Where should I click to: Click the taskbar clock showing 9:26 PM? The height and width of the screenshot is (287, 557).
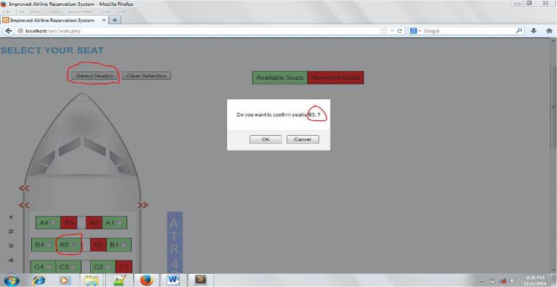(x=535, y=280)
